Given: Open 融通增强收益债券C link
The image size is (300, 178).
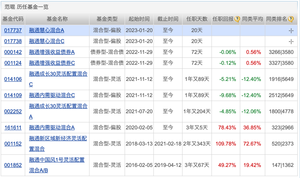Looking at the screenshot, I should pos(52,63).
